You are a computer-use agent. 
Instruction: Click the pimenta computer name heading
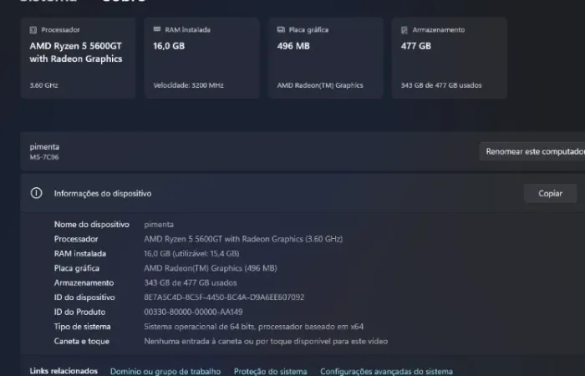(44, 146)
